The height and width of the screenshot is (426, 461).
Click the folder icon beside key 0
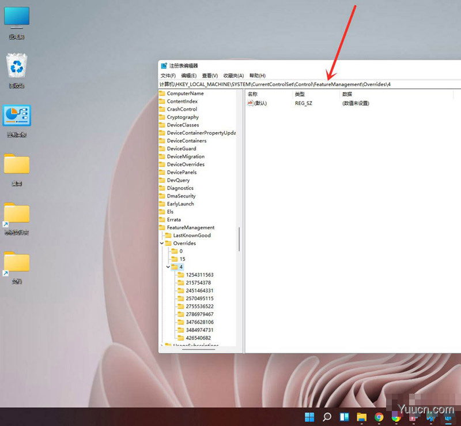point(175,251)
